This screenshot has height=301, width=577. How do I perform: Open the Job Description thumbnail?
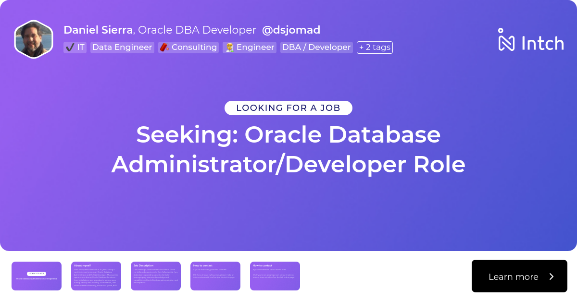(156, 276)
